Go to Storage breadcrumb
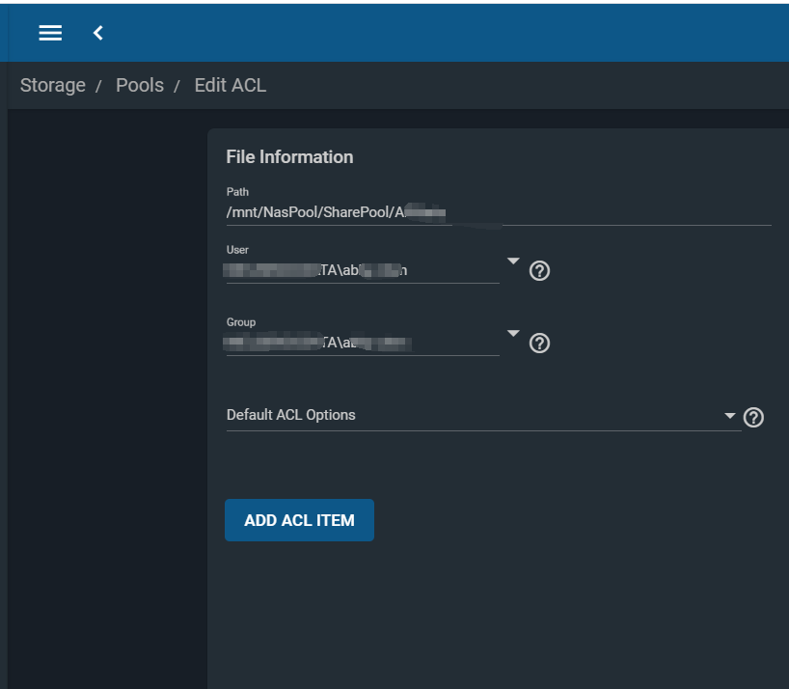The image size is (789, 689). [53, 86]
